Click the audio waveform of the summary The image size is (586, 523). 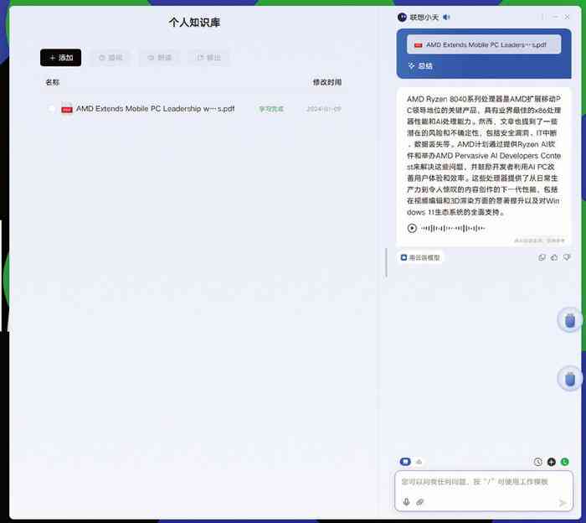453,228
